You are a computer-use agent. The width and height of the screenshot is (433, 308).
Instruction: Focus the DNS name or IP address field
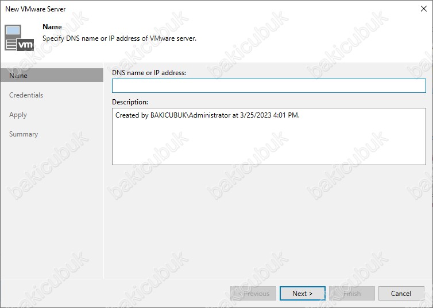[269, 86]
